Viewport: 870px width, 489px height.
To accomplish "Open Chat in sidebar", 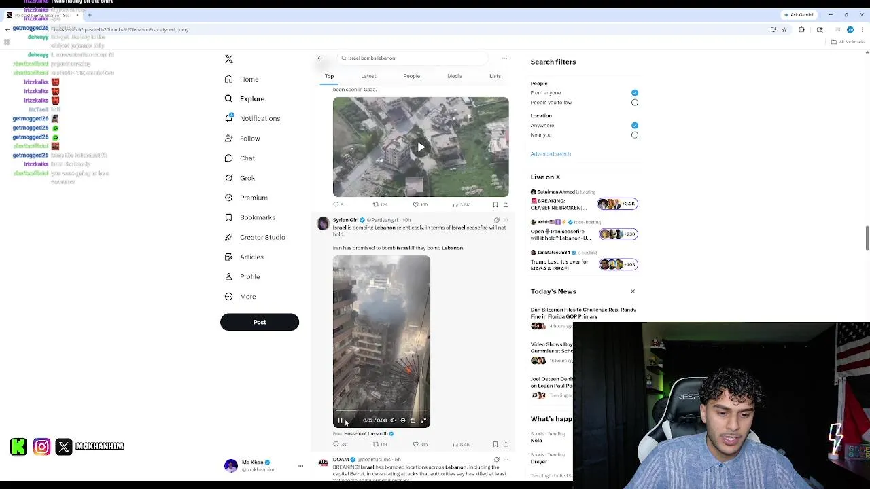I will pos(240,158).
